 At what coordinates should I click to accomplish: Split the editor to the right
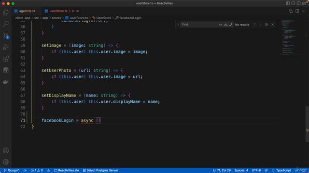(297, 11)
